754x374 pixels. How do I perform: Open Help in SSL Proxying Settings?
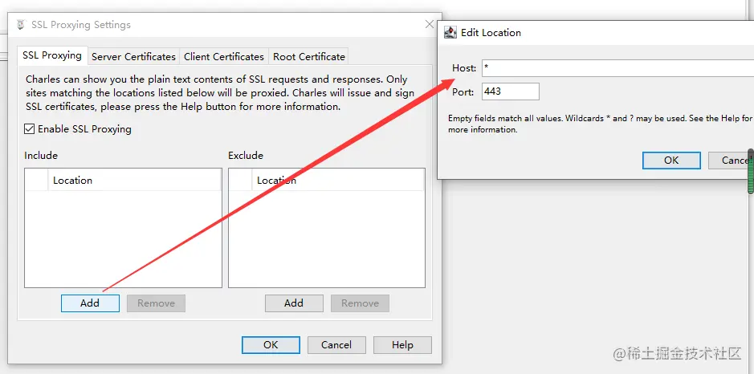click(x=402, y=344)
